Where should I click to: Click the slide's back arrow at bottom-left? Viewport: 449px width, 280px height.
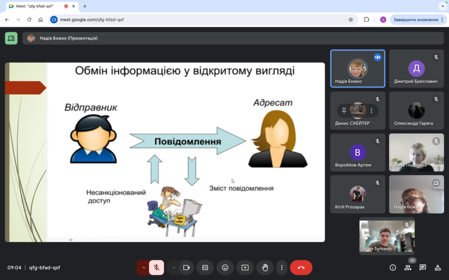point(71,240)
